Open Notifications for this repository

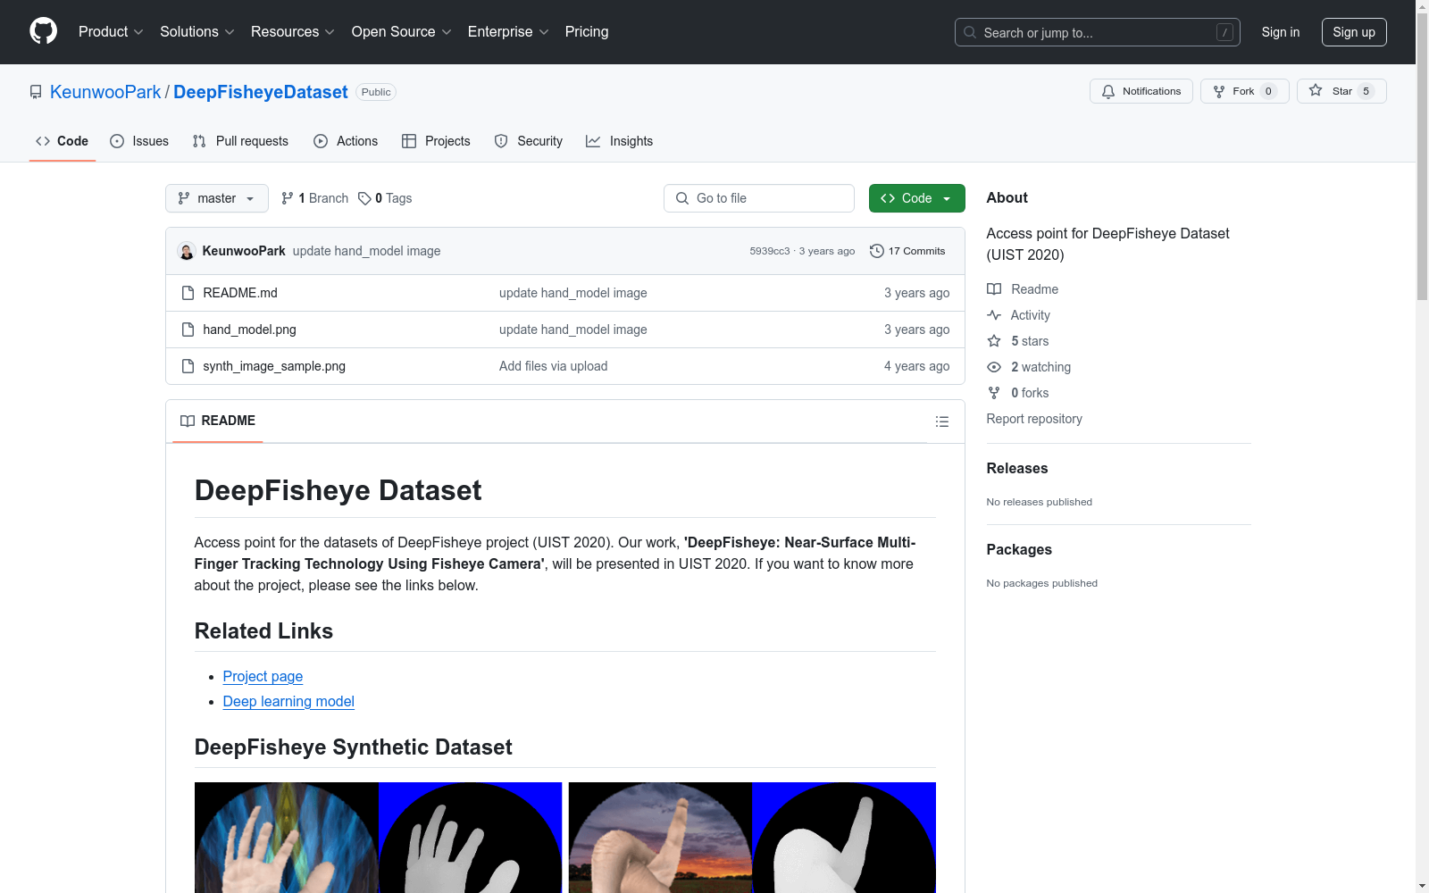[x=1141, y=91]
